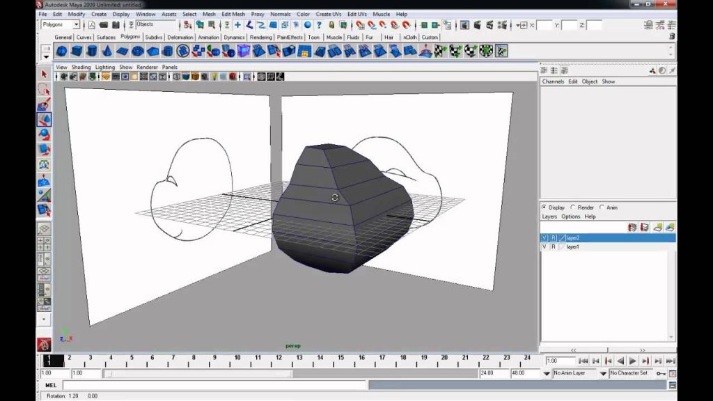Click the shelf trash can icon

pos(672,36)
